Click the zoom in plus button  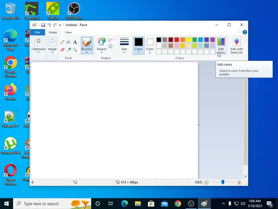pyautogui.click(x=239, y=182)
